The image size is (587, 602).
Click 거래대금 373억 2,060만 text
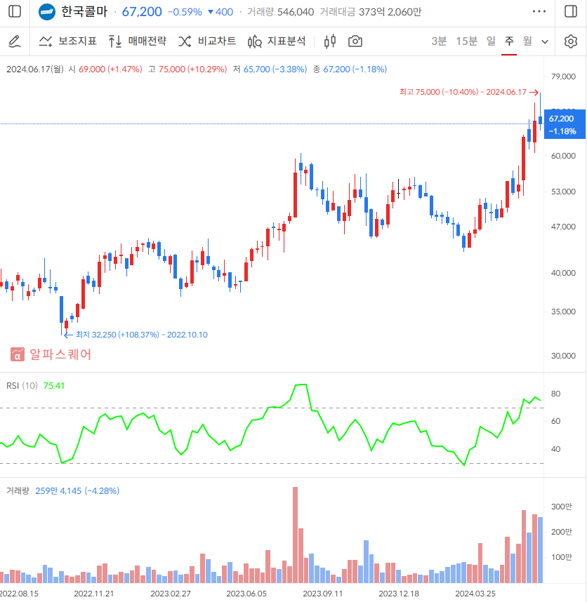click(x=371, y=12)
